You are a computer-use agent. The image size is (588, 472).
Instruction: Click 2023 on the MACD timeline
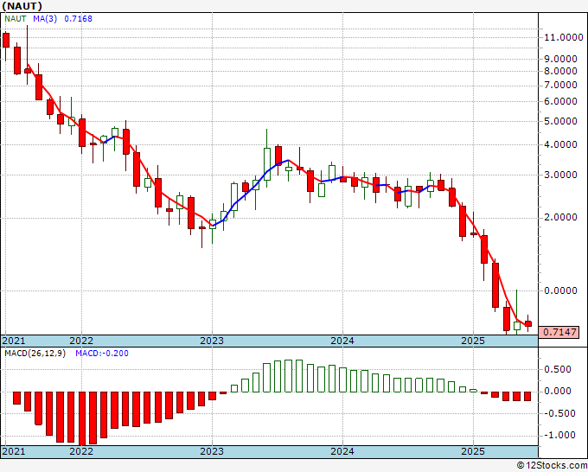click(212, 451)
